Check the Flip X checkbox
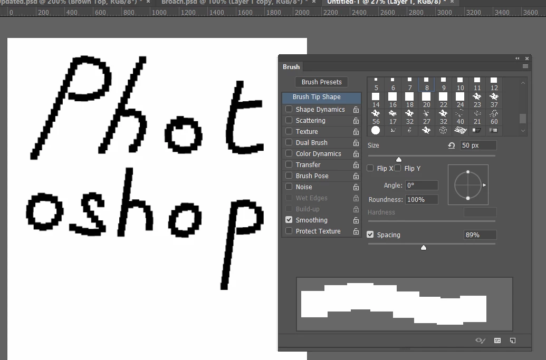Screen dimensions: 546x360 pyautogui.click(x=370, y=168)
